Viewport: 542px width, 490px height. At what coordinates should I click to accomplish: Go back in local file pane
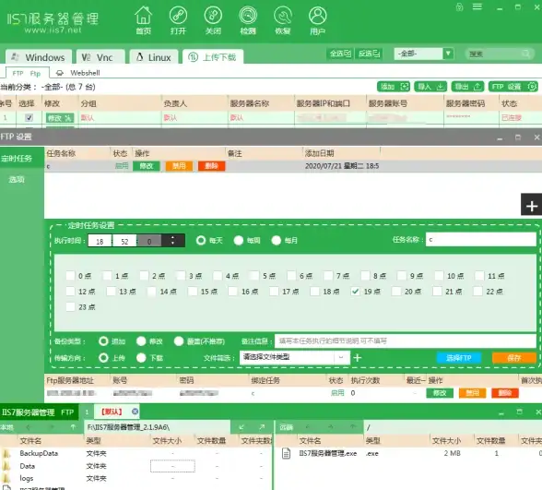[x=29, y=427]
